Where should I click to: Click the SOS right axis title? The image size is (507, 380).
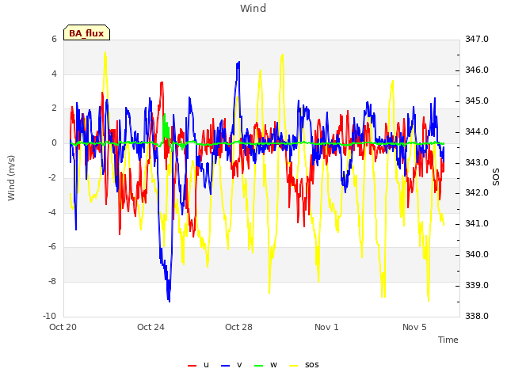click(x=496, y=177)
